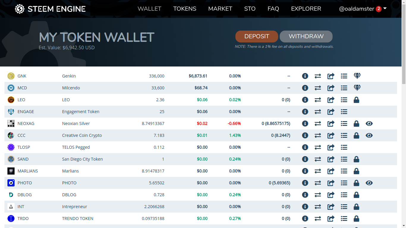Click the staked amount 0 (8.86575175)
The width and height of the screenshot is (406, 228).
click(x=276, y=123)
